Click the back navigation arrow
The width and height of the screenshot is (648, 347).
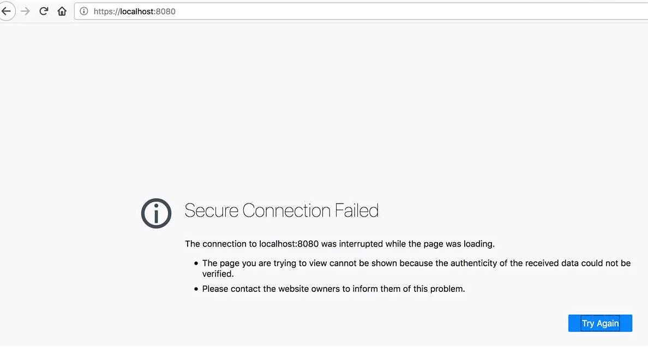pyautogui.click(x=7, y=11)
